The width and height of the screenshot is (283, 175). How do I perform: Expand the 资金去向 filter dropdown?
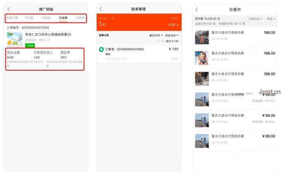tap(172, 35)
